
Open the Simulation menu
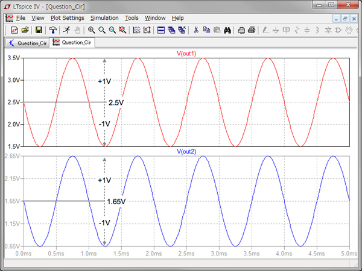tap(104, 18)
